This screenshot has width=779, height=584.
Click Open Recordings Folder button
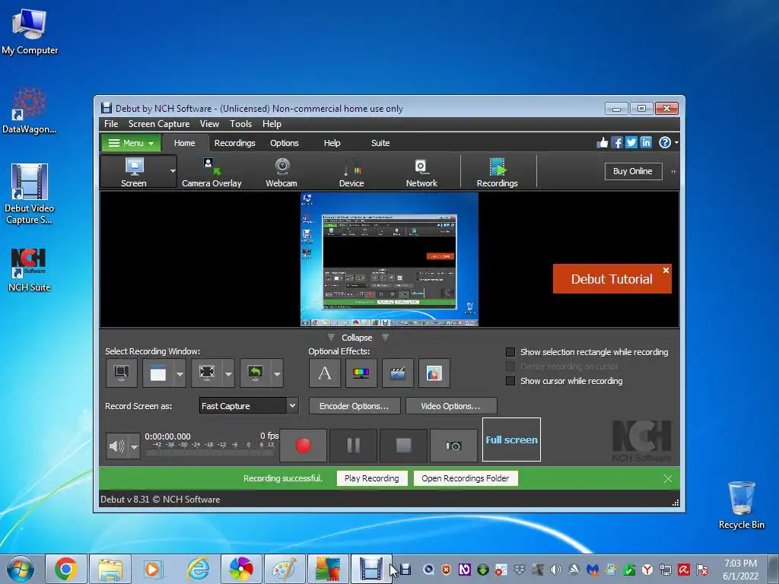(x=466, y=478)
